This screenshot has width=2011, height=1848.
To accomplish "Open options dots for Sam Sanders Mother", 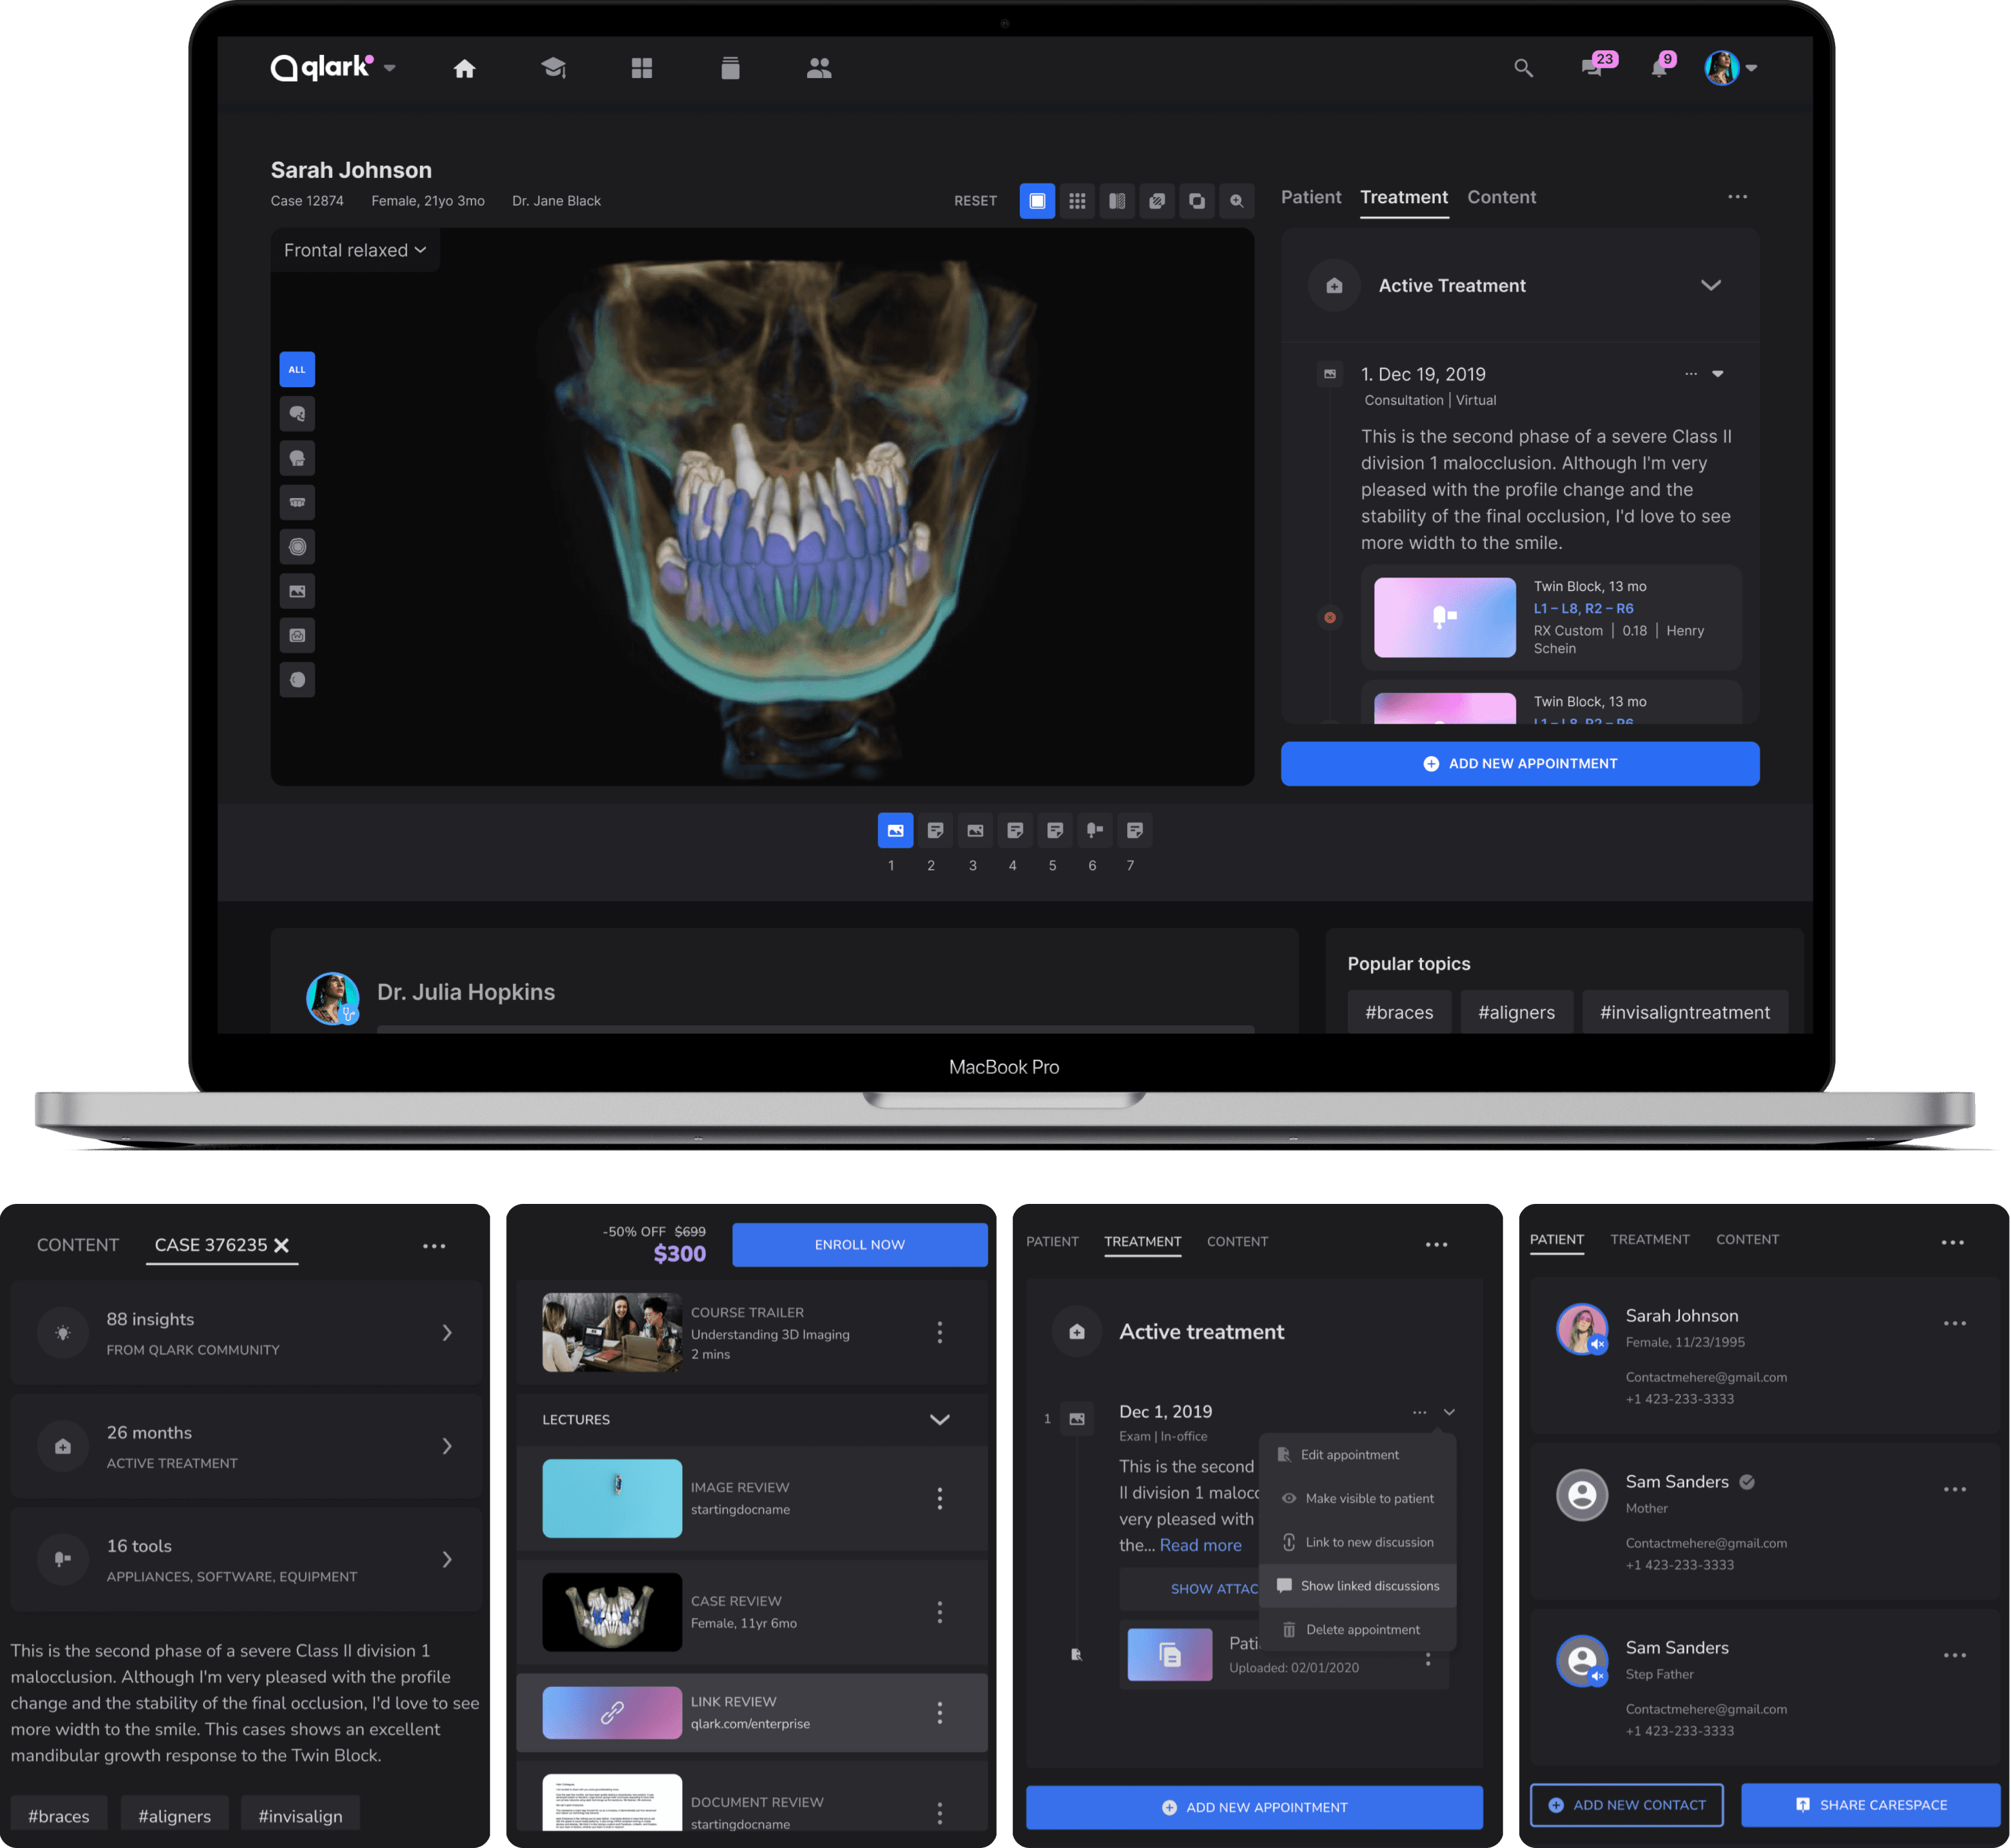I will click(x=1955, y=1490).
